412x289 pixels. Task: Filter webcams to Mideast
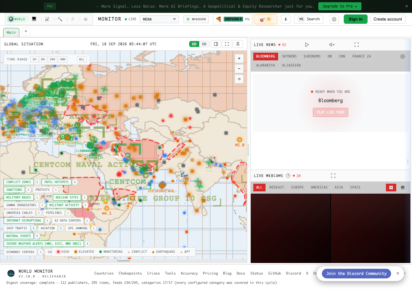click(x=277, y=188)
